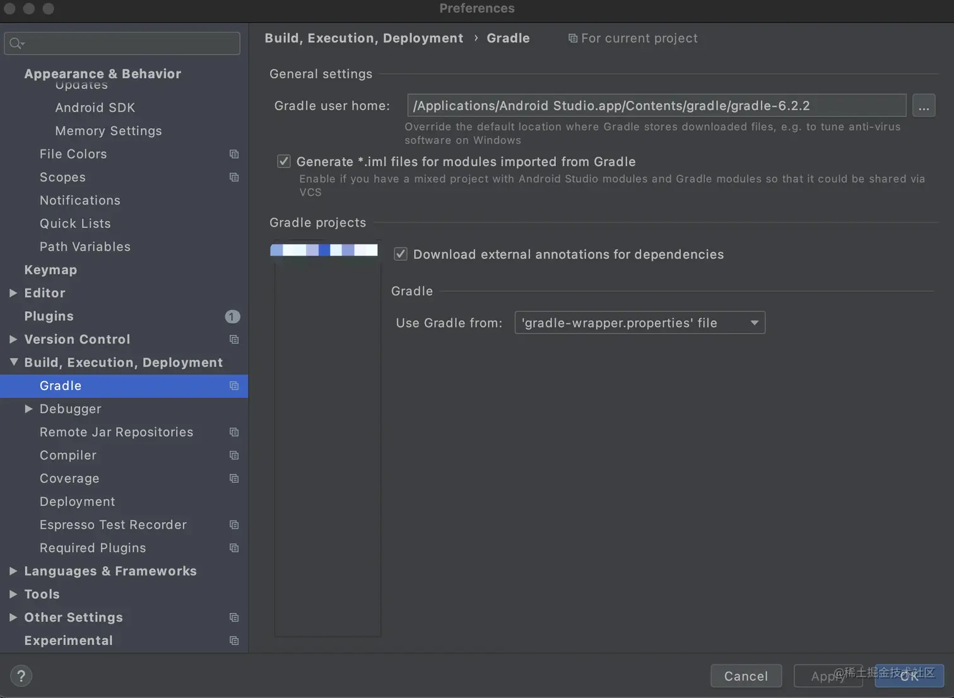Screen dimensions: 954x698
Task: Toggle Generate *.iml files for modules checkbox
Action: pyautogui.click(x=284, y=162)
